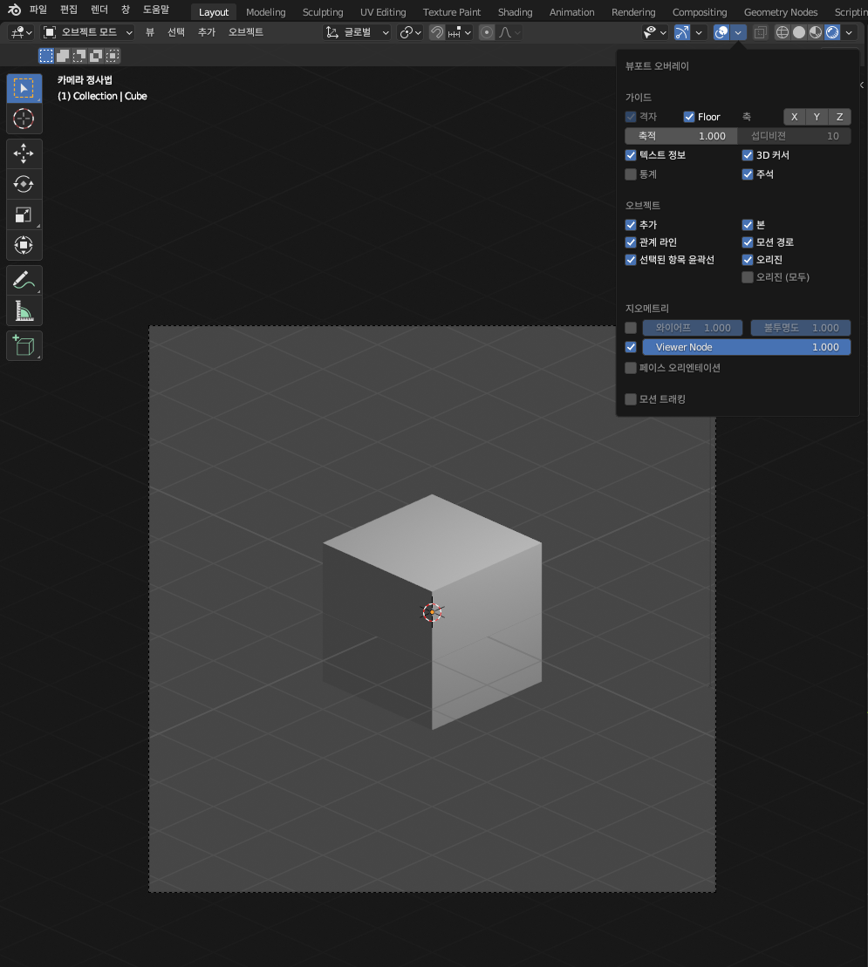Select the Transform tool
Viewport: 868px width, 967px height.
(24, 245)
